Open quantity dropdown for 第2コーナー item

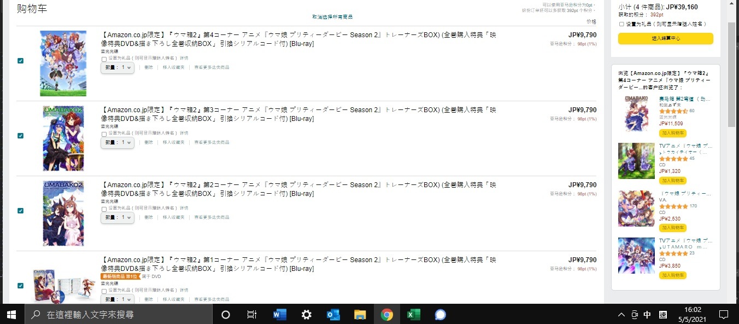pyautogui.click(x=118, y=217)
